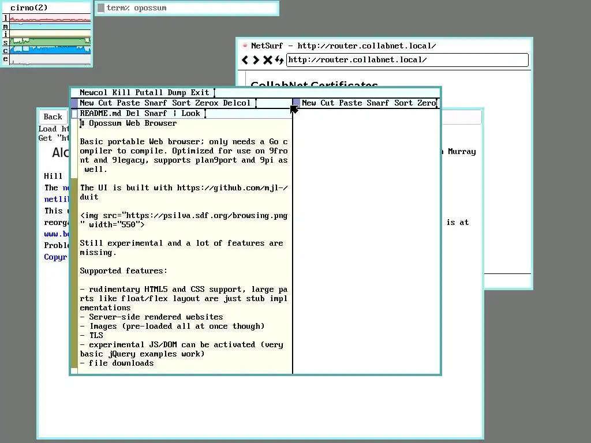
Task: Select Dump in the acme top tag
Action: point(177,93)
